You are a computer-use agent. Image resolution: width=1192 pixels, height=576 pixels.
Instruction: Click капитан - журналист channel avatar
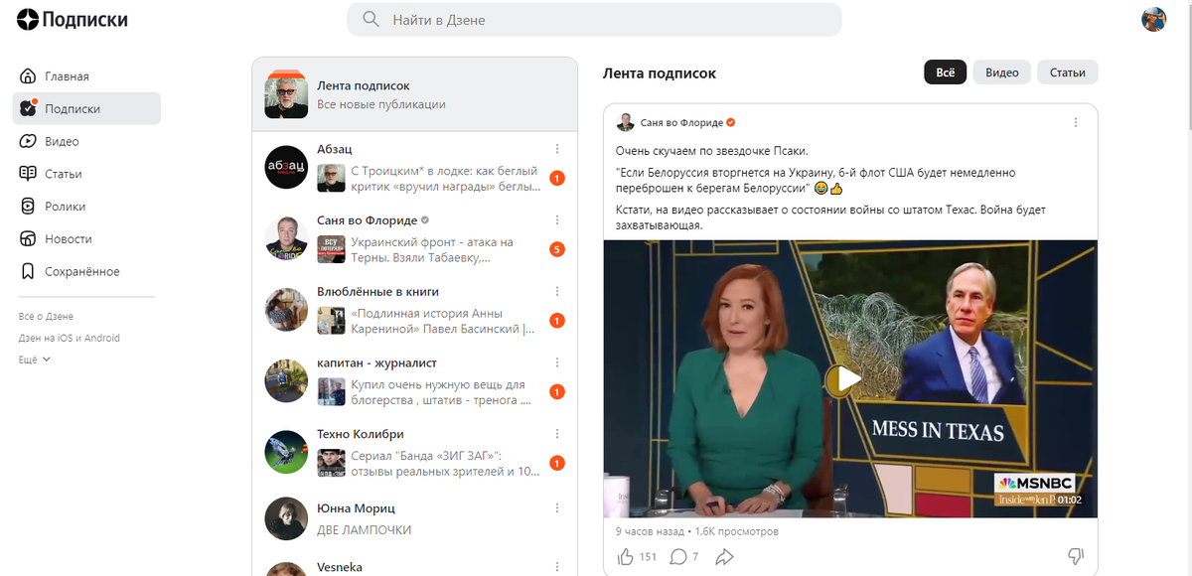click(x=286, y=380)
